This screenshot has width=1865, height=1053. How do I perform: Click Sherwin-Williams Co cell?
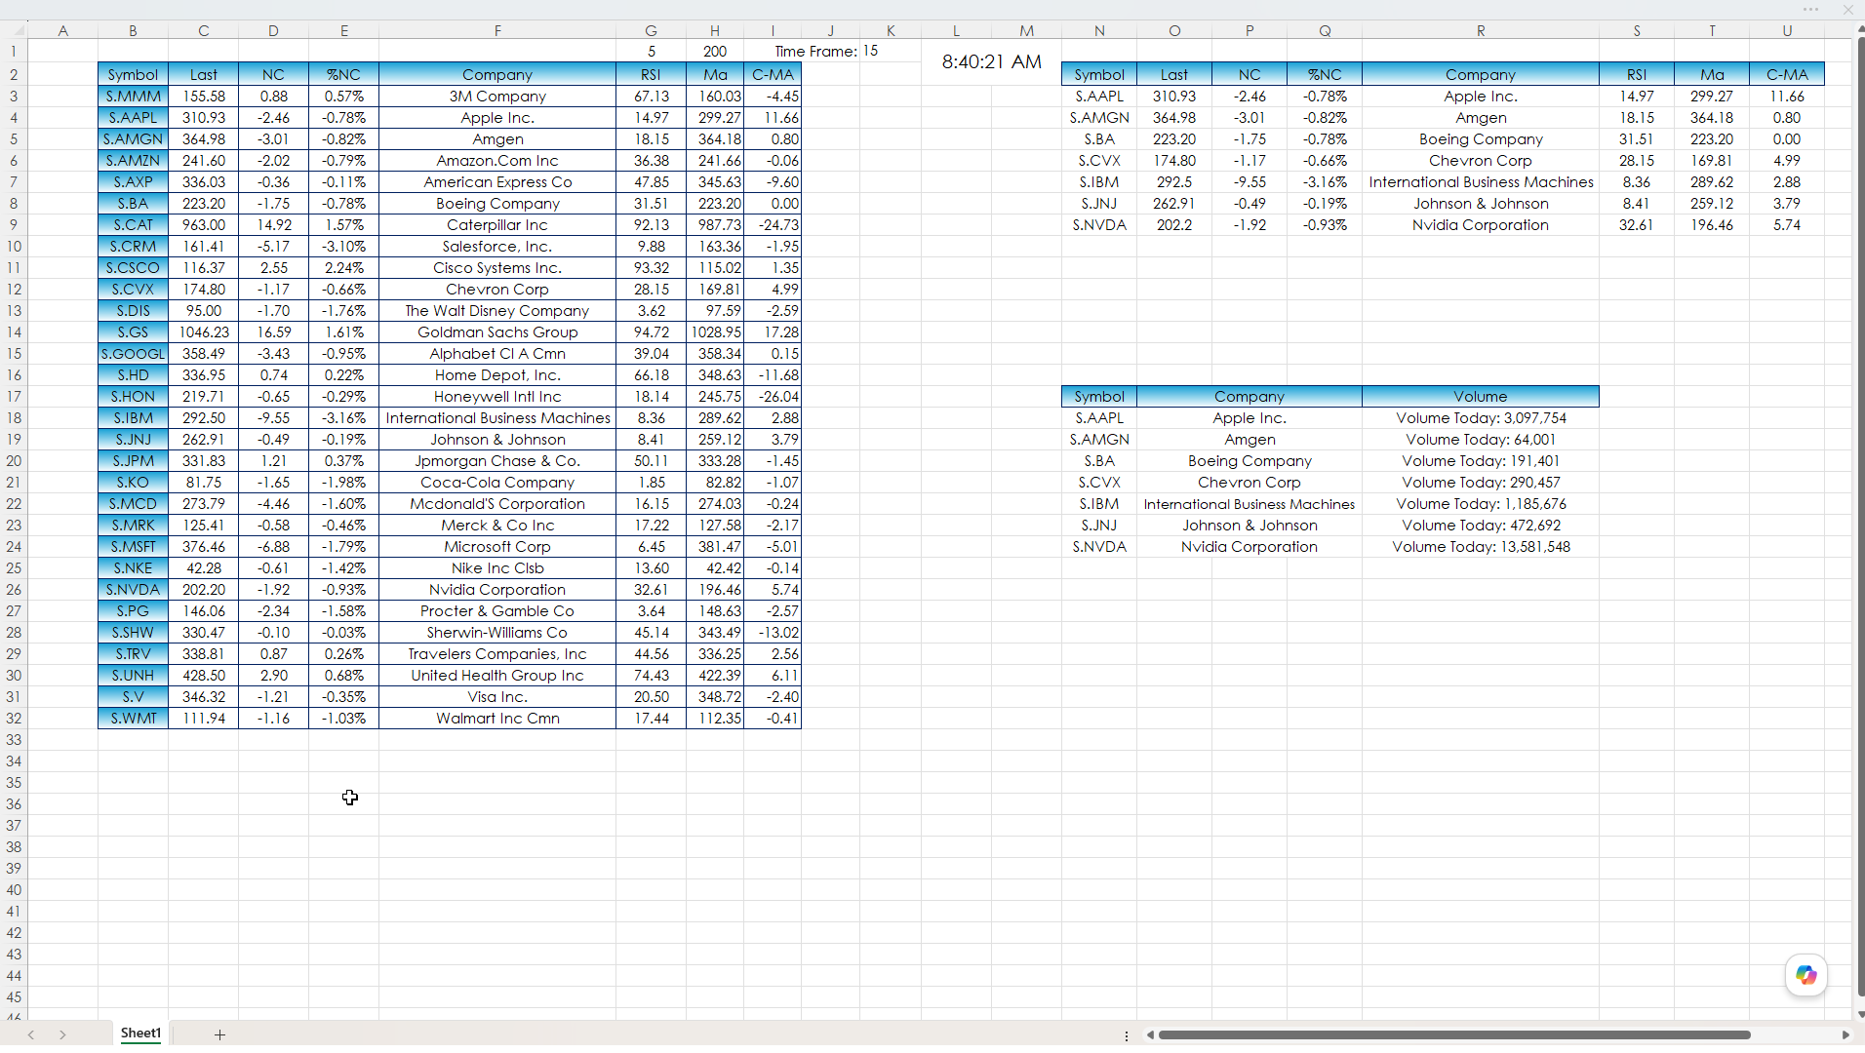tap(497, 633)
